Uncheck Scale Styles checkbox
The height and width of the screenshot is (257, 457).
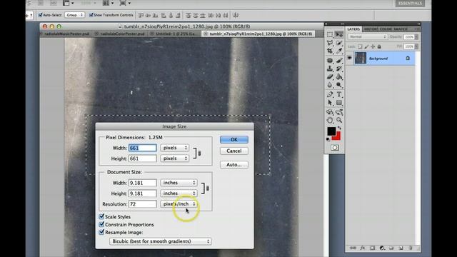click(x=101, y=216)
